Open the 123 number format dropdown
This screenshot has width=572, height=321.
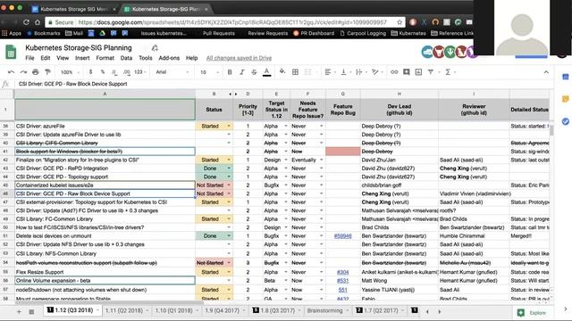(x=140, y=72)
